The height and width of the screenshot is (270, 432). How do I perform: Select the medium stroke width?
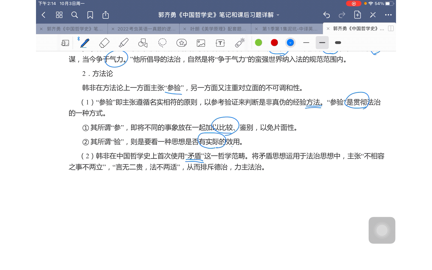[322, 43]
